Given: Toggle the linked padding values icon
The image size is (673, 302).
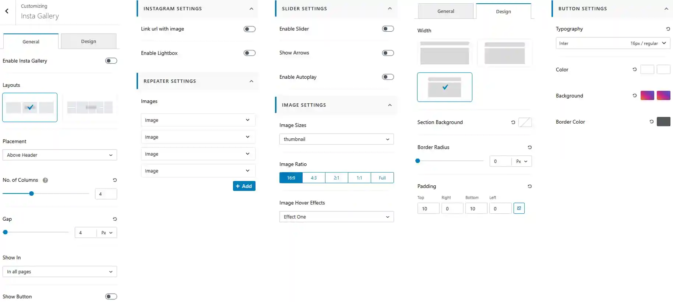Looking at the screenshot, I should [519, 208].
